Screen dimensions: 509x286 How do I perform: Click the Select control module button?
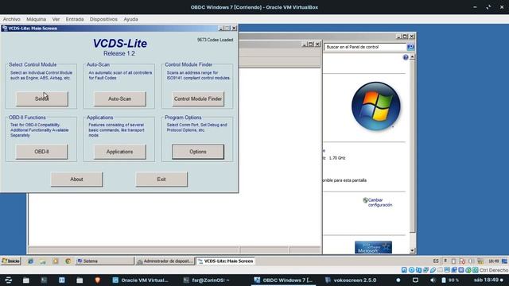[42, 99]
